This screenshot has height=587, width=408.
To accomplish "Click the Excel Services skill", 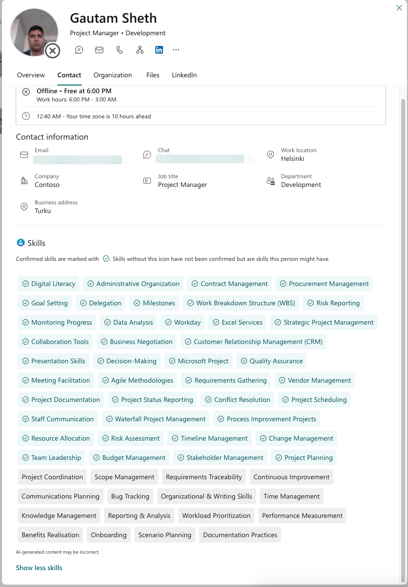I will [237, 322].
